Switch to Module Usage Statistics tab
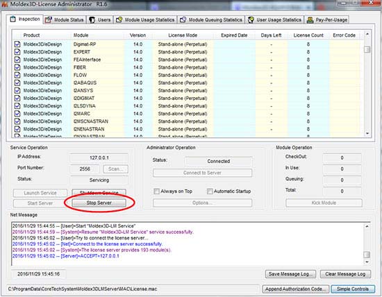 (x=145, y=20)
